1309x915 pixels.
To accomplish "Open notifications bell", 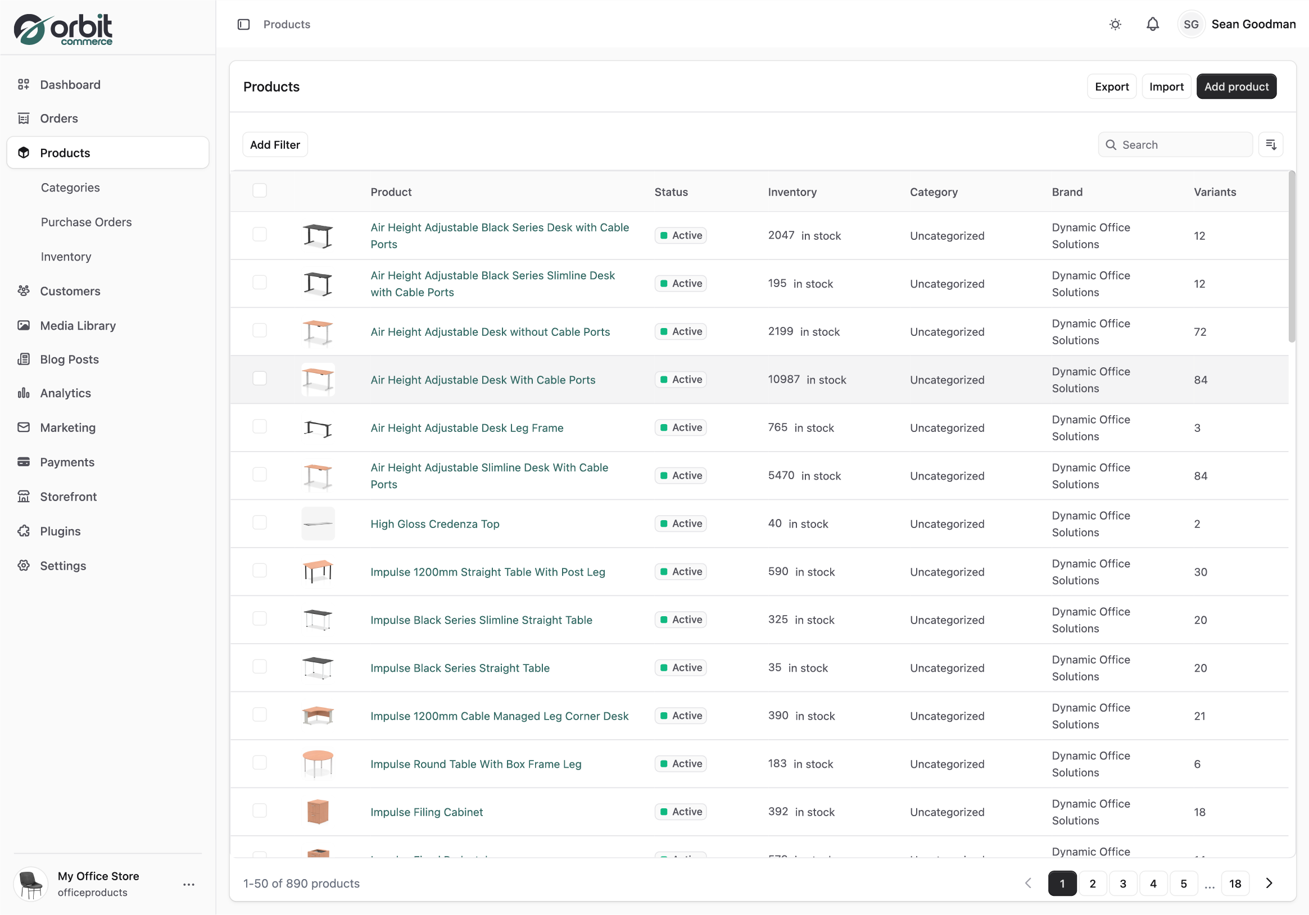I will pyautogui.click(x=1152, y=25).
